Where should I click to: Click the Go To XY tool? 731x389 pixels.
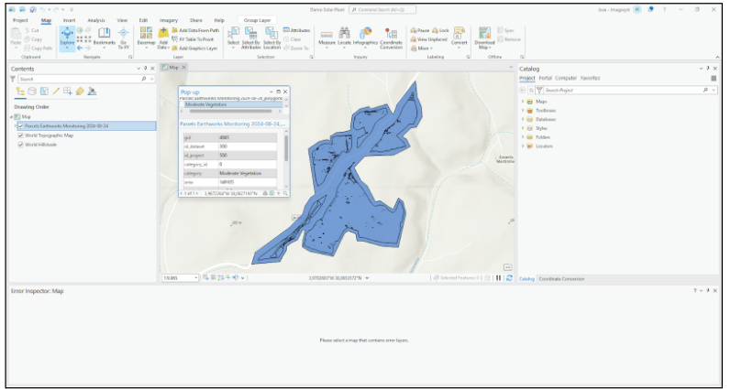tap(123, 38)
